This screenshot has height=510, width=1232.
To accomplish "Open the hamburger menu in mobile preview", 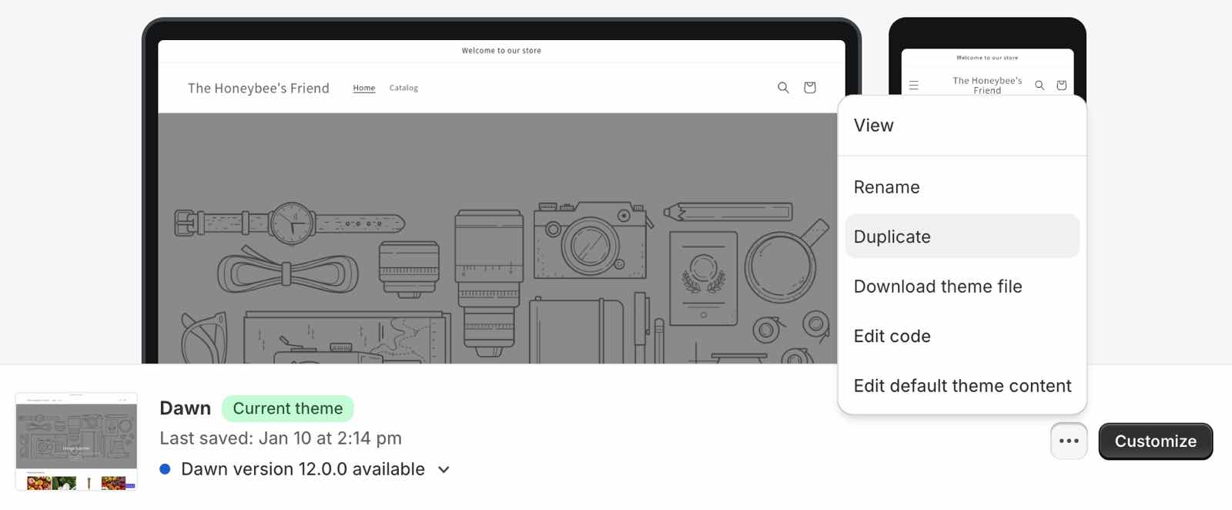I will click(x=914, y=86).
